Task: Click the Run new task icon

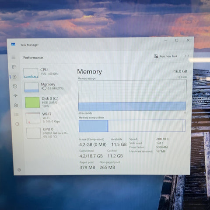Action: click(156, 56)
